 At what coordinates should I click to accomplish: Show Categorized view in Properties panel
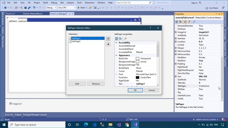tap(177, 22)
